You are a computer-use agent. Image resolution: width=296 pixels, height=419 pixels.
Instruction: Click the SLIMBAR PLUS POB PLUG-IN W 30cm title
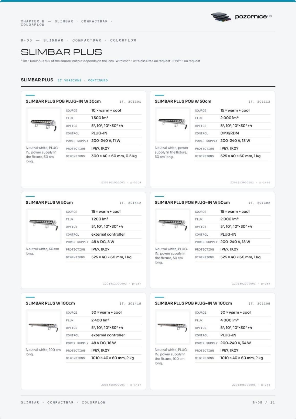click(x=63, y=101)
